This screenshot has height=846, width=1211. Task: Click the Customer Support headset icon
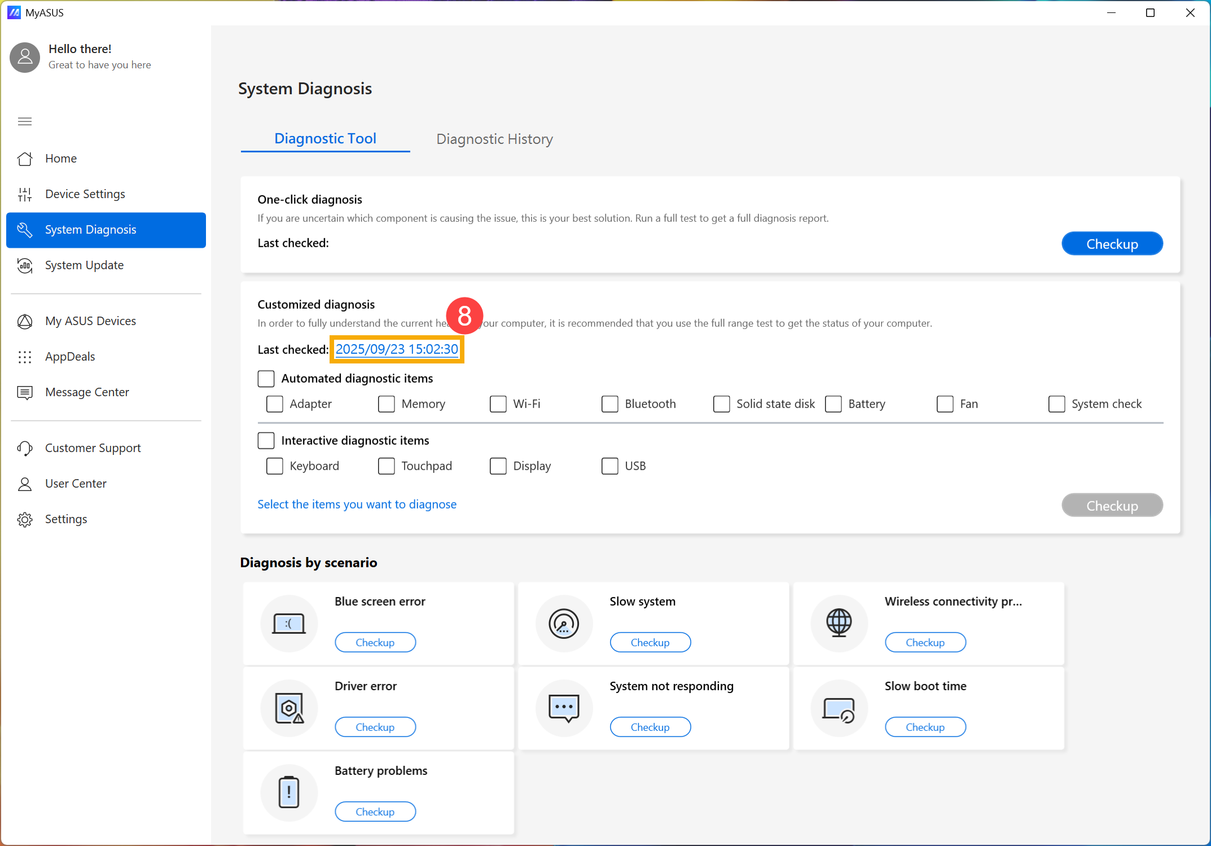(x=25, y=448)
